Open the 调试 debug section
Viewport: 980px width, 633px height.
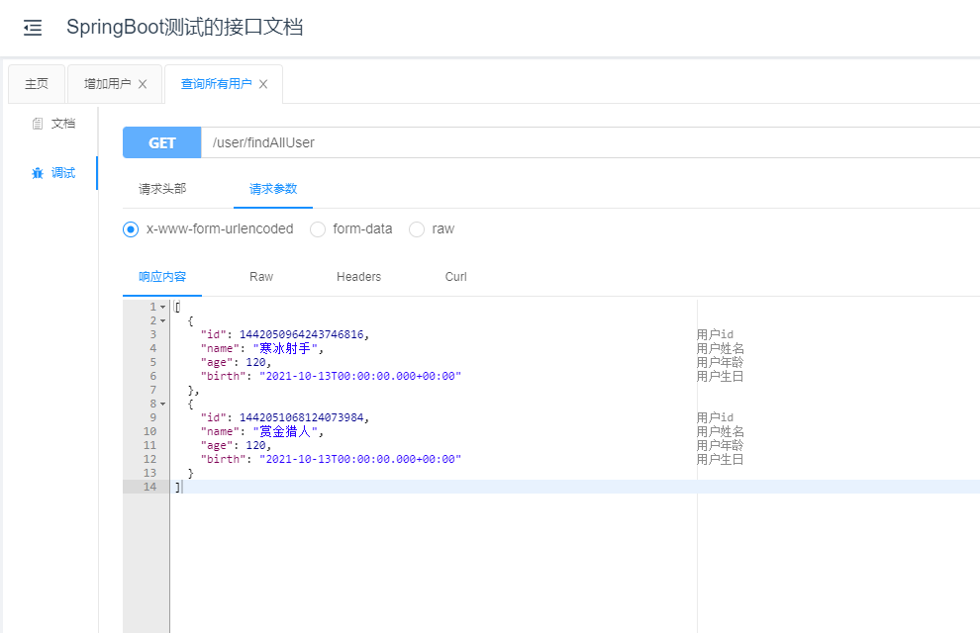pos(53,173)
